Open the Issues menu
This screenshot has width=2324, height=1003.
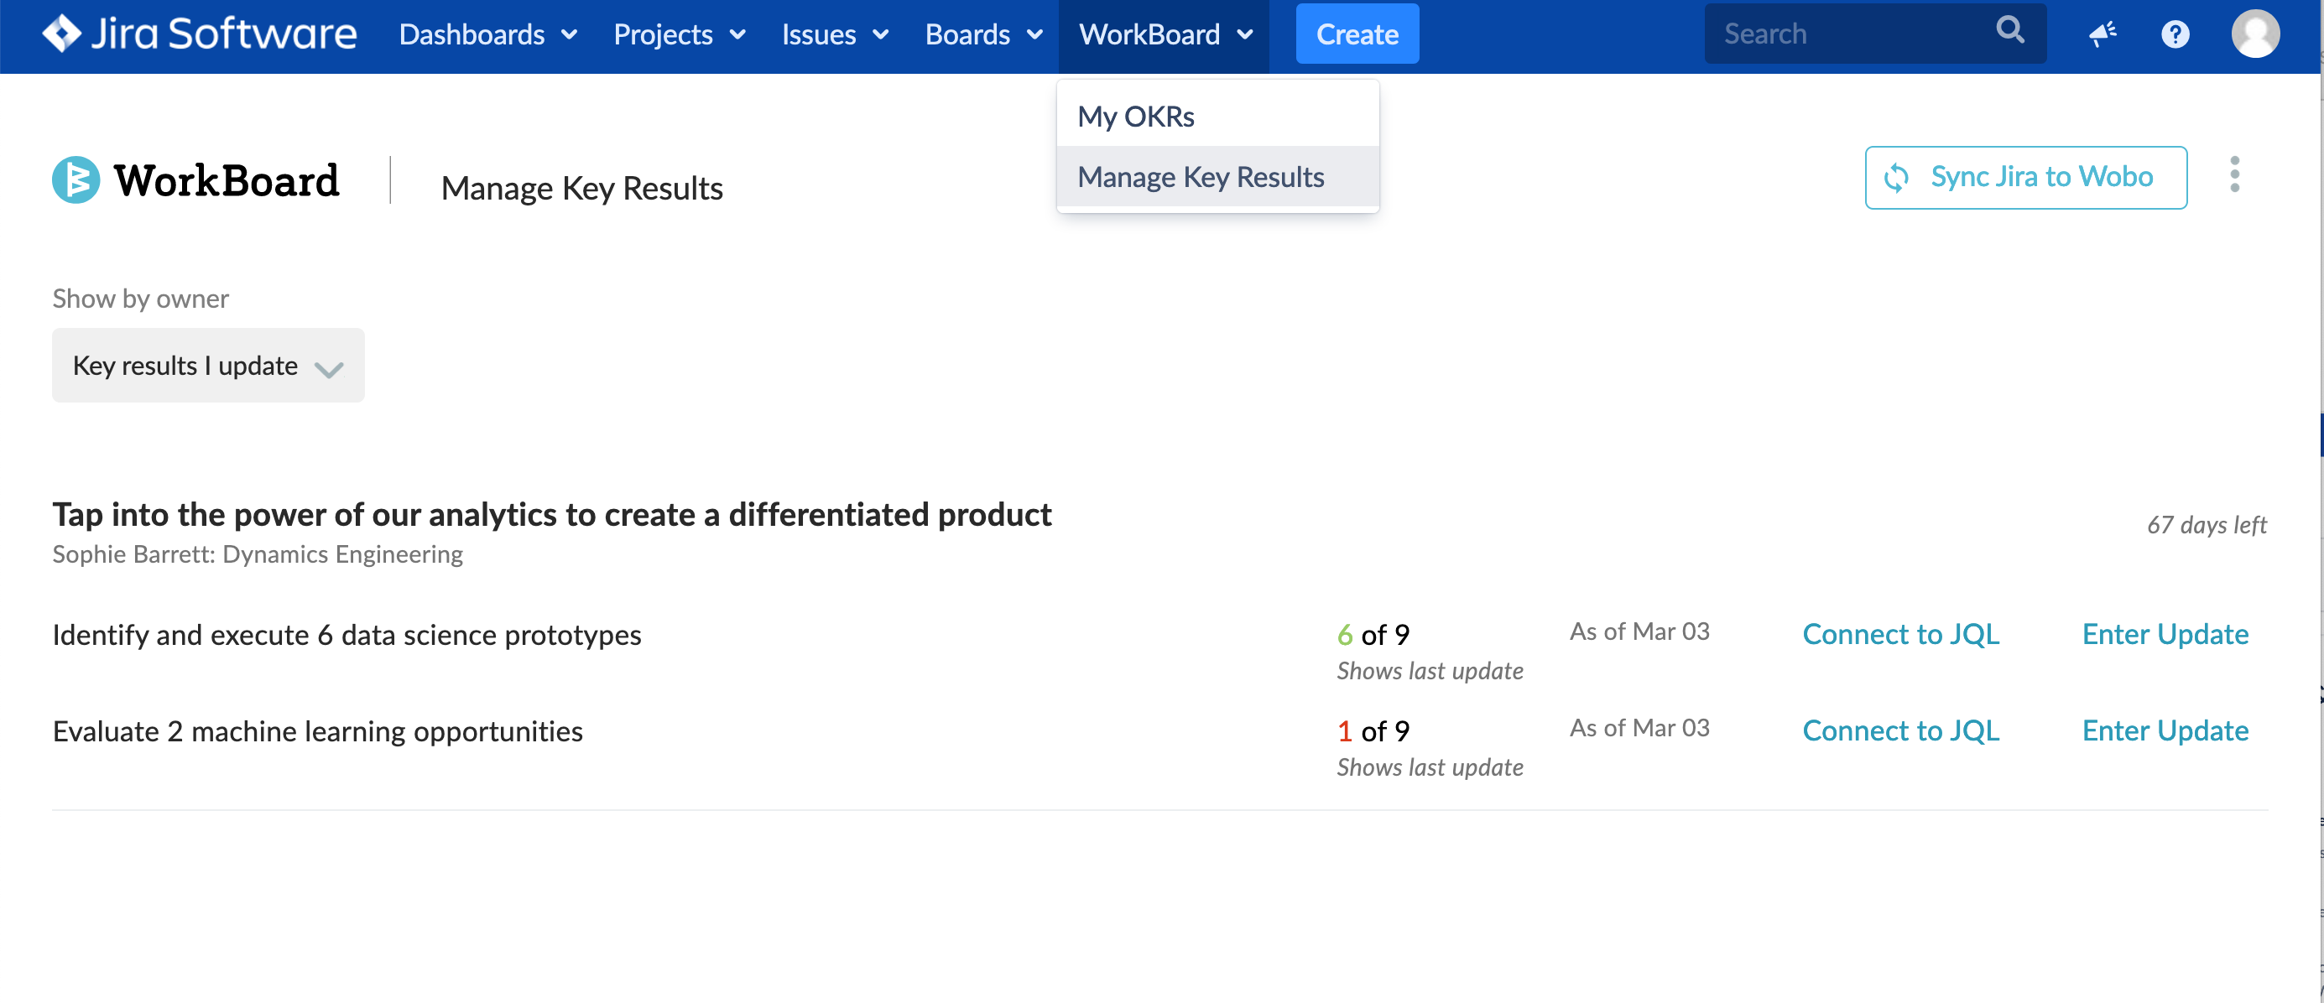836,34
